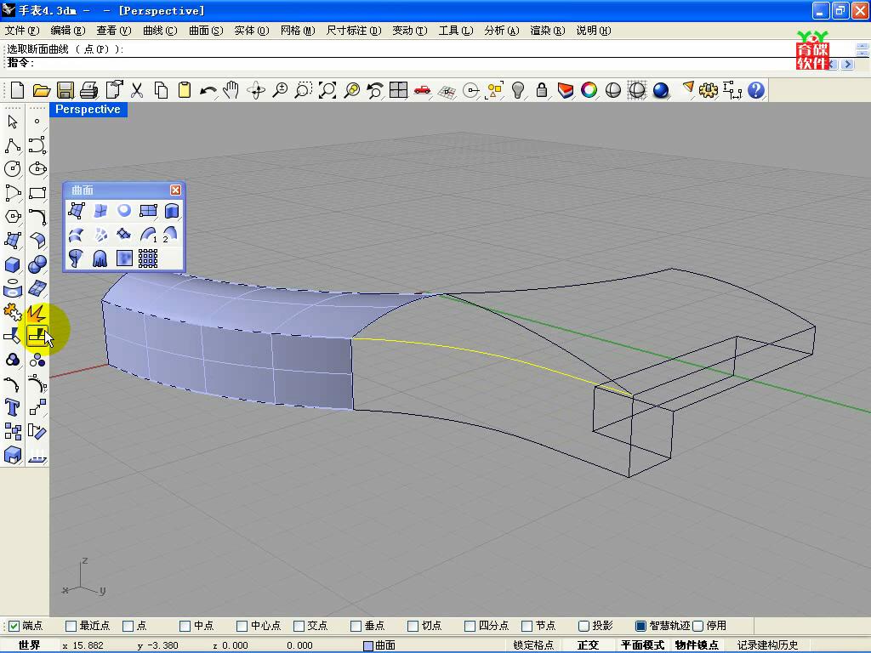871x653 pixels.
Task: Select the Ellipse tool in the left toolbar
Action: point(37,169)
